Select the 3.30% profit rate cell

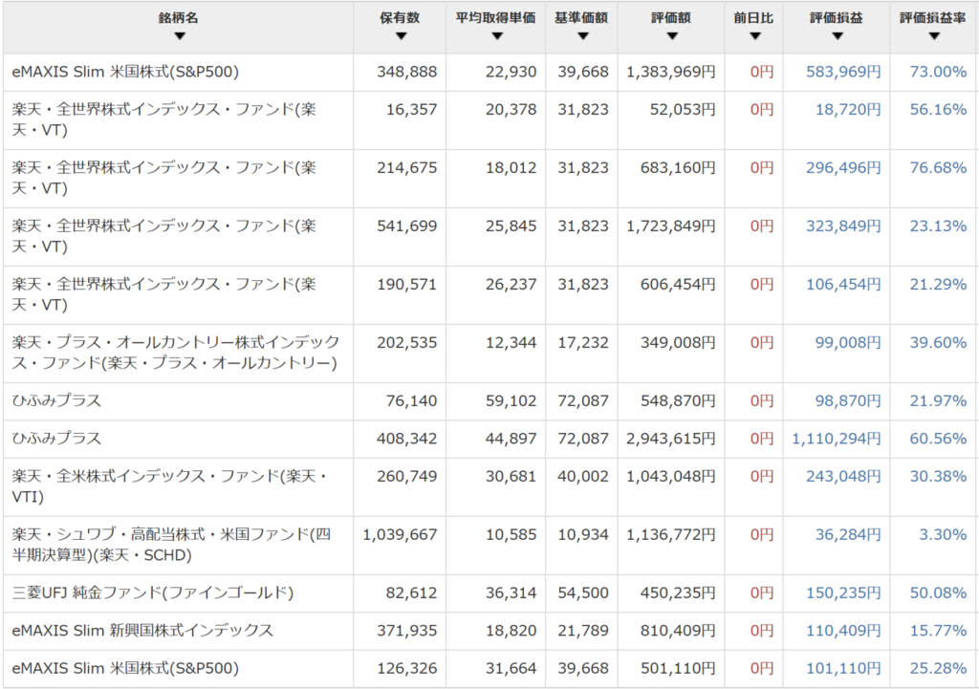[943, 535]
